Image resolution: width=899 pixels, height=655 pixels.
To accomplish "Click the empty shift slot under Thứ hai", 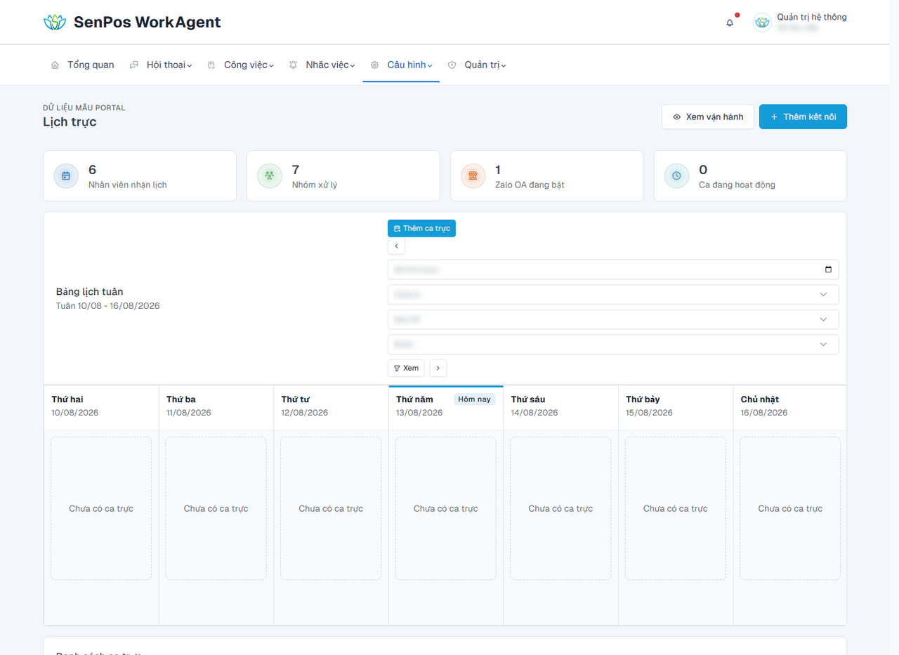I will (101, 508).
